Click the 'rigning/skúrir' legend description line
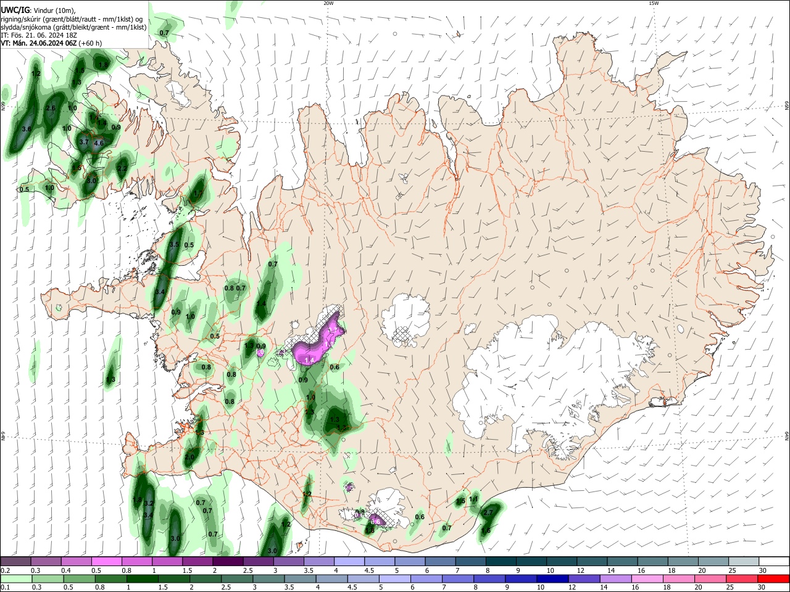The width and height of the screenshot is (790, 592). (73, 19)
